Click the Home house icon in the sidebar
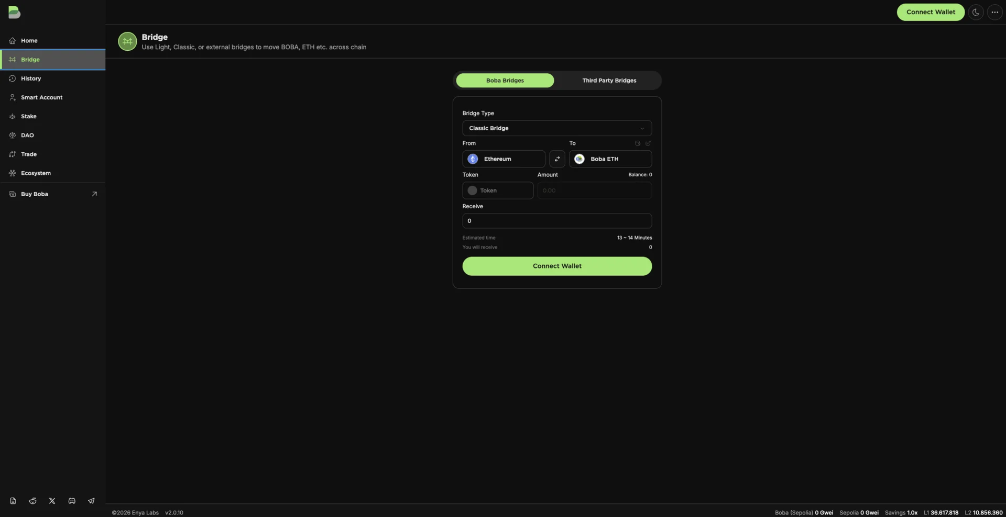 [13, 41]
